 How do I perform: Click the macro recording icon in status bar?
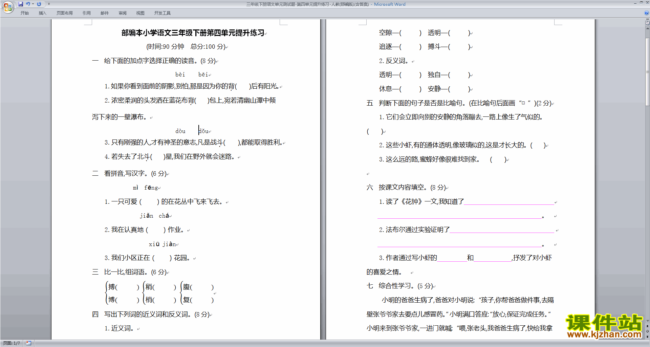28,343
